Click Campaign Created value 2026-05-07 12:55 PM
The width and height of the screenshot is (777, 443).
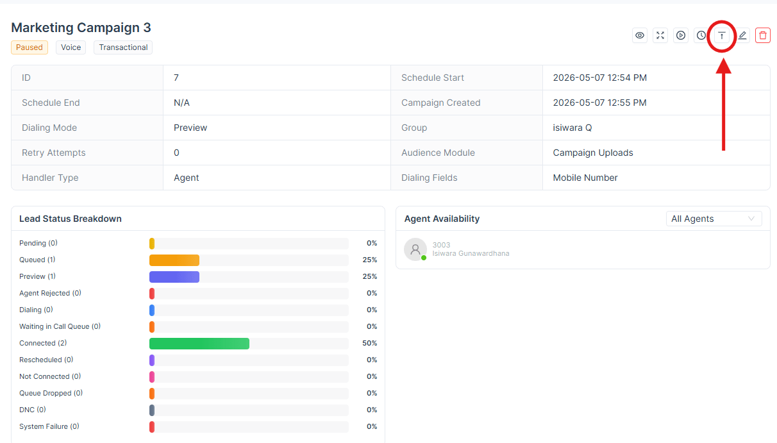[600, 103]
